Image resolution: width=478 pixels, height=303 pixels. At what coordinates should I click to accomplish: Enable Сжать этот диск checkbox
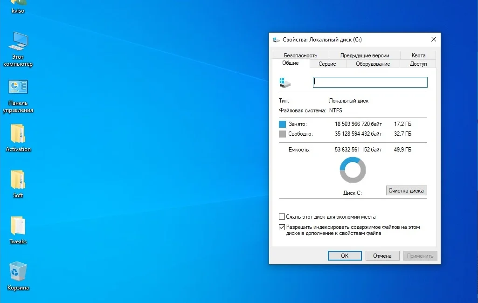tap(282, 217)
